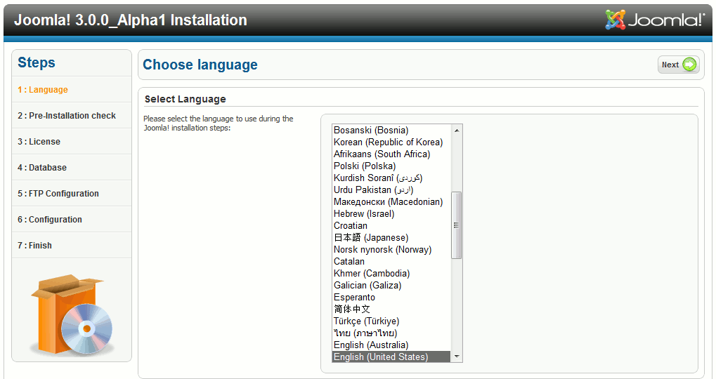The height and width of the screenshot is (379, 716).
Task: Click the language list scrollbar thumb
Action: pyautogui.click(x=457, y=225)
